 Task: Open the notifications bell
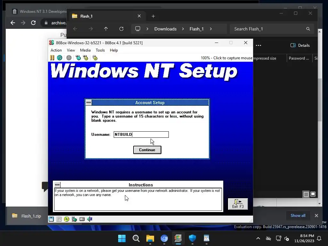[319, 238]
